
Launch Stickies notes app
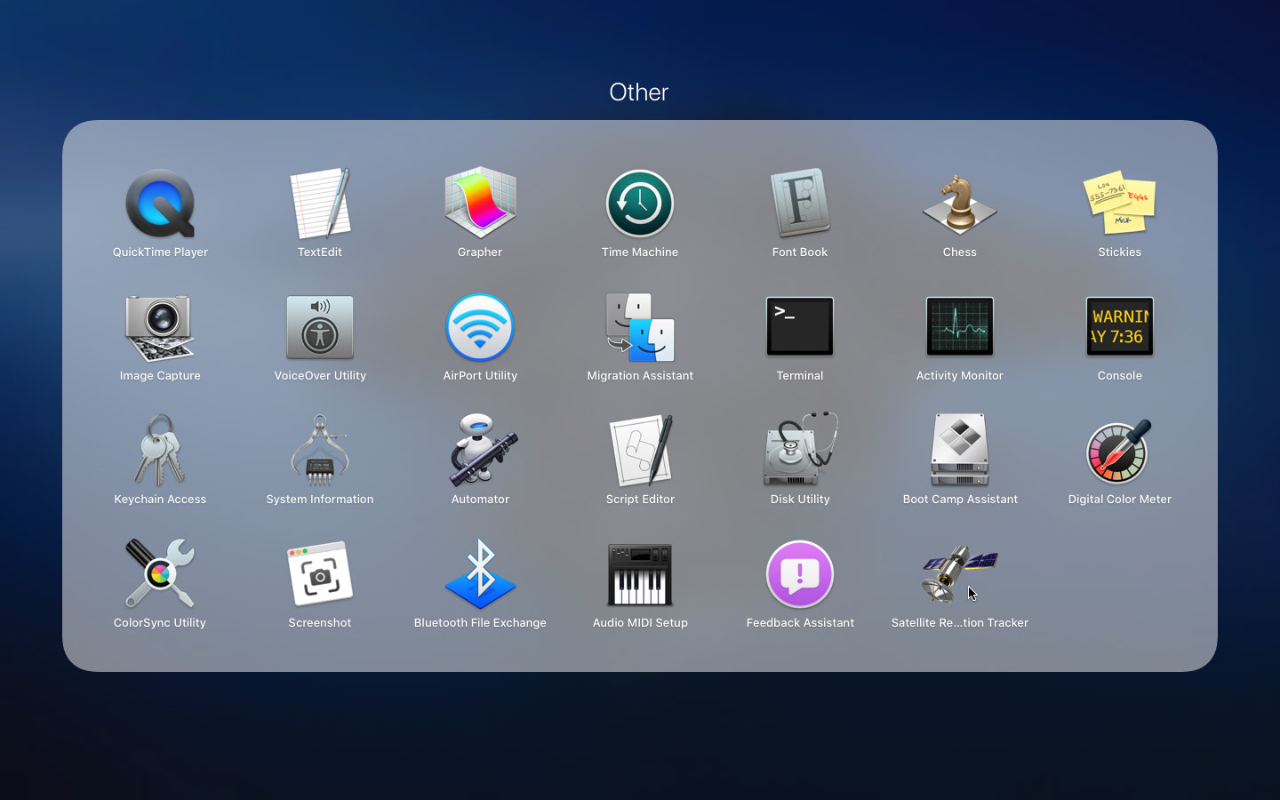tap(1119, 204)
